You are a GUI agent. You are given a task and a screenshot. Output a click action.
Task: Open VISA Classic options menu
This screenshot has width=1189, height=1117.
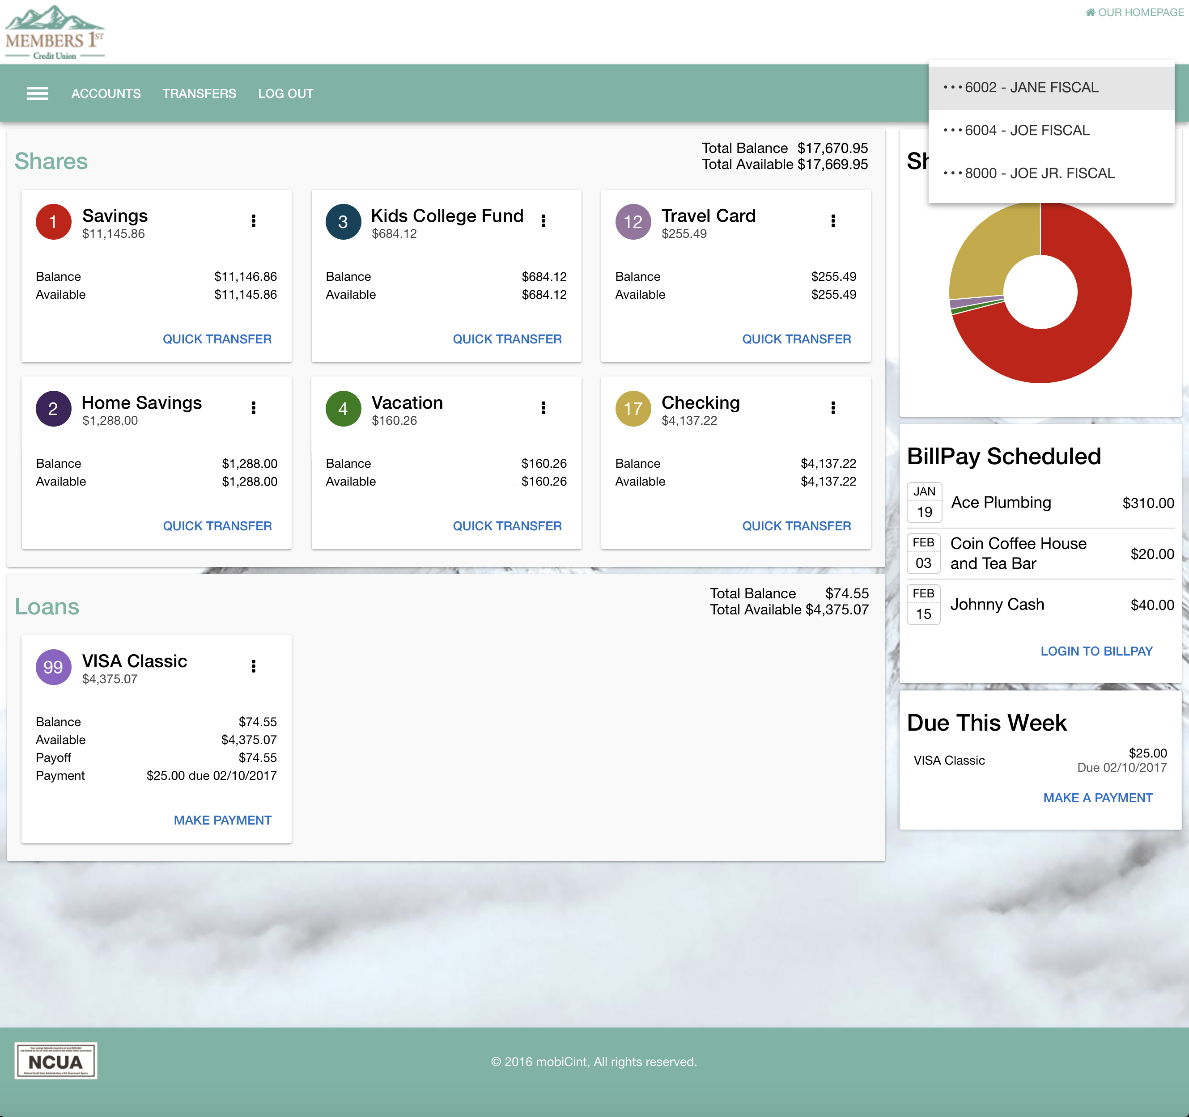tap(254, 666)
